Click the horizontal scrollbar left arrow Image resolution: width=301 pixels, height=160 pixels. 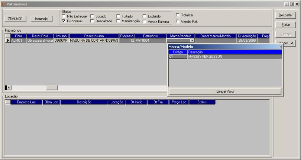(8, 88)
